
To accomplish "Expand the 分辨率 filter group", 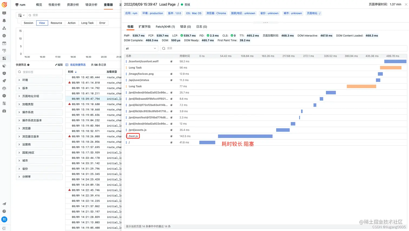I will point(39,177).
